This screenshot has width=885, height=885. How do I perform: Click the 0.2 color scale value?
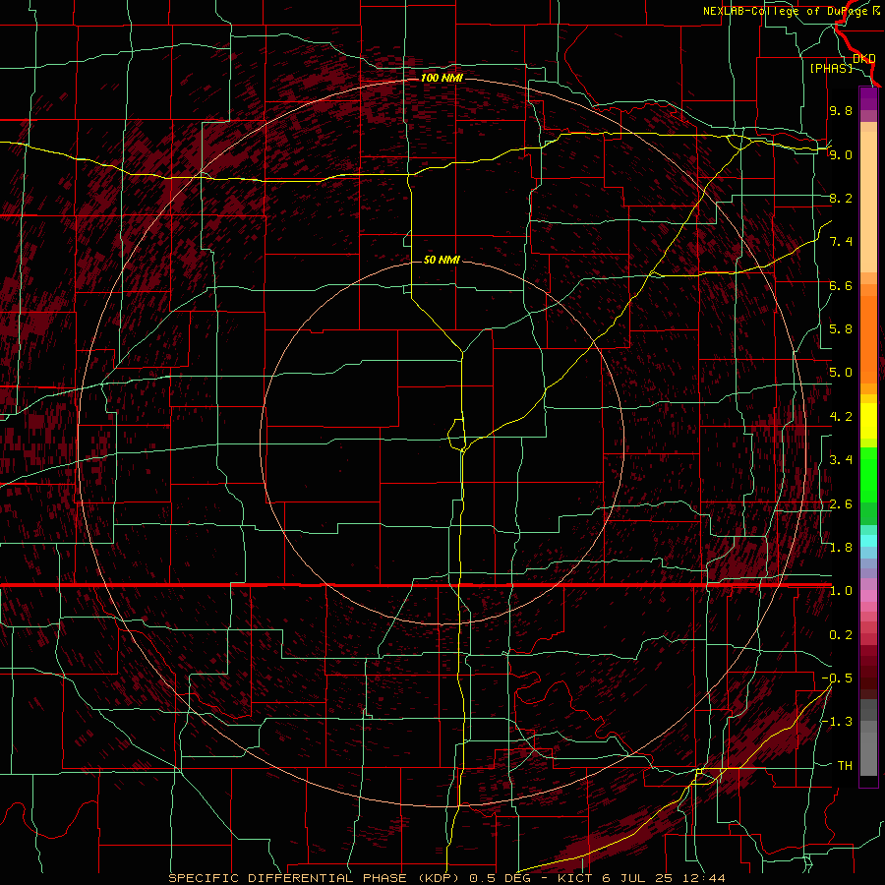tap(841, 635)
